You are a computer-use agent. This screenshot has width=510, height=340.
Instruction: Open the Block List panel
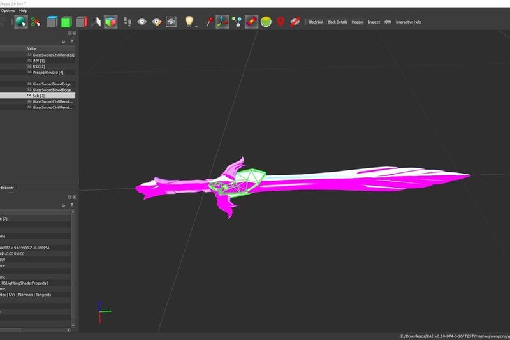[x=316, y=22]
